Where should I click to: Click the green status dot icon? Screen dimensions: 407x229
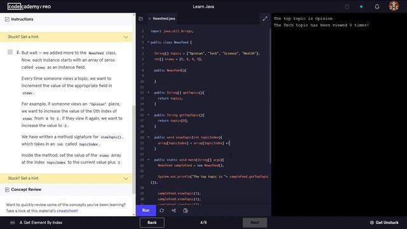click(x=361, y=6)
